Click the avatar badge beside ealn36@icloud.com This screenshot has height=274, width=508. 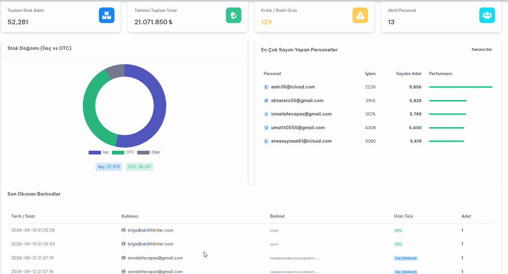[266, 87]
